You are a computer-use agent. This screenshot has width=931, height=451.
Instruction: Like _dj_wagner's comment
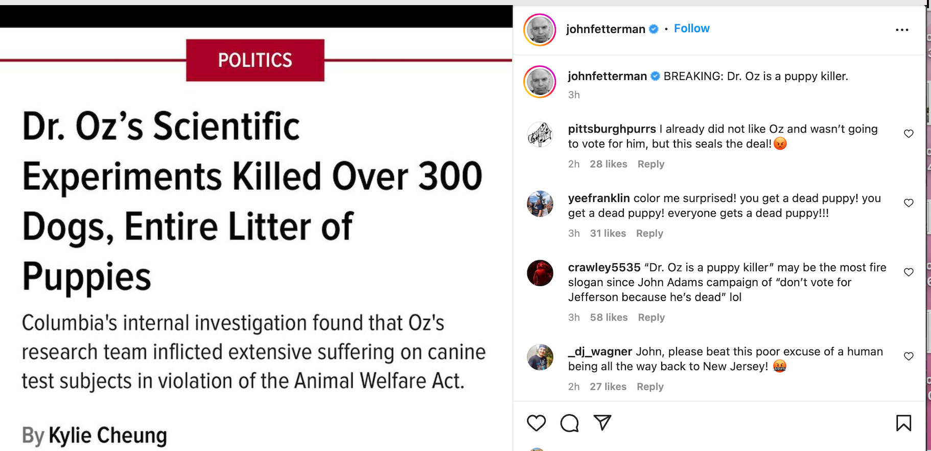[x=909, y=356]
